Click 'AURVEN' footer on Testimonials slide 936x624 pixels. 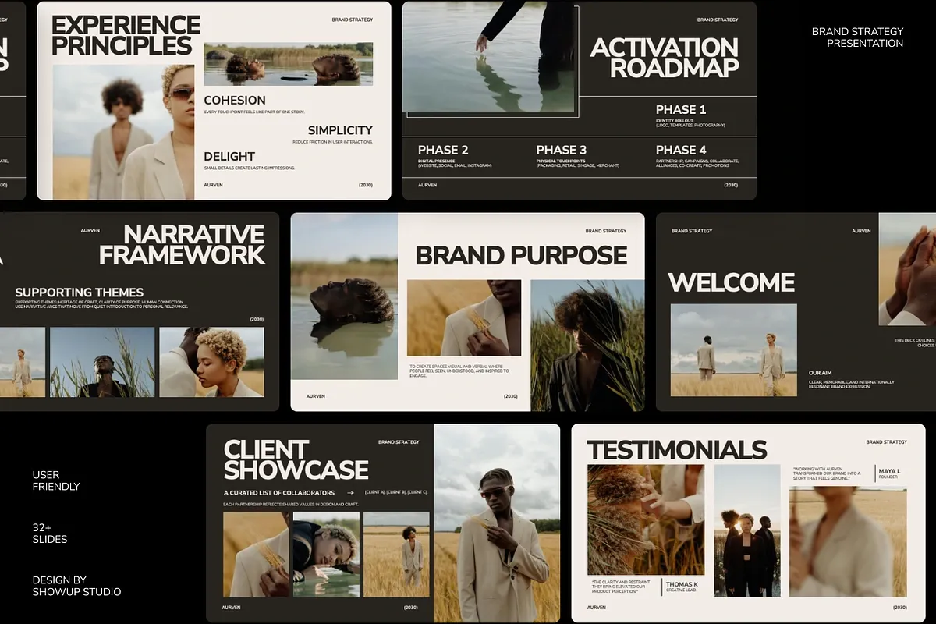click(597, 607)
